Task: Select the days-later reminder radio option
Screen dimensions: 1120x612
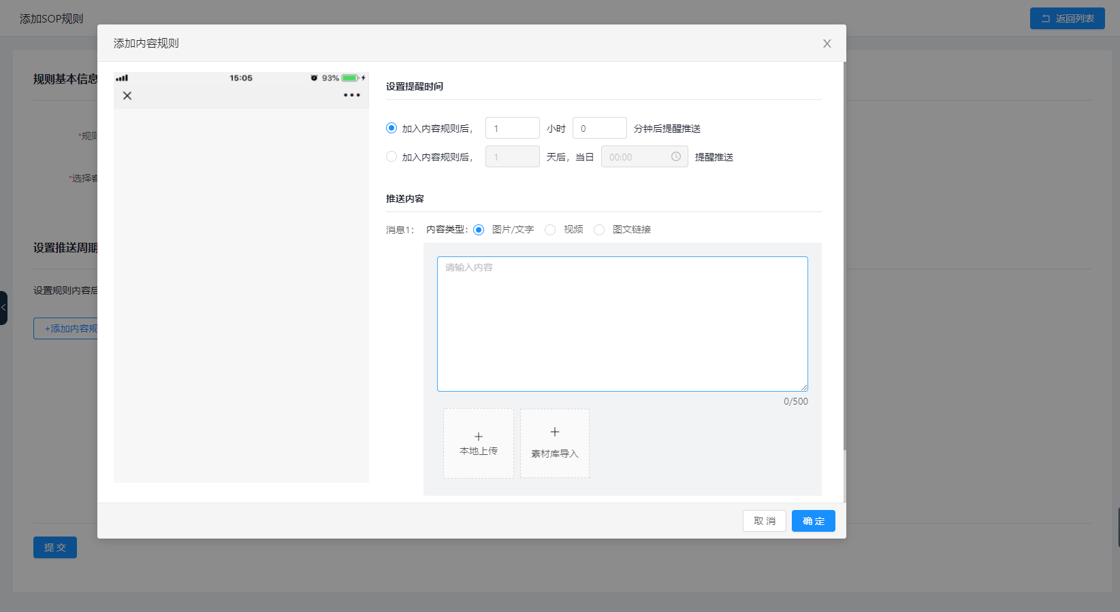Action: coord(391,156)
